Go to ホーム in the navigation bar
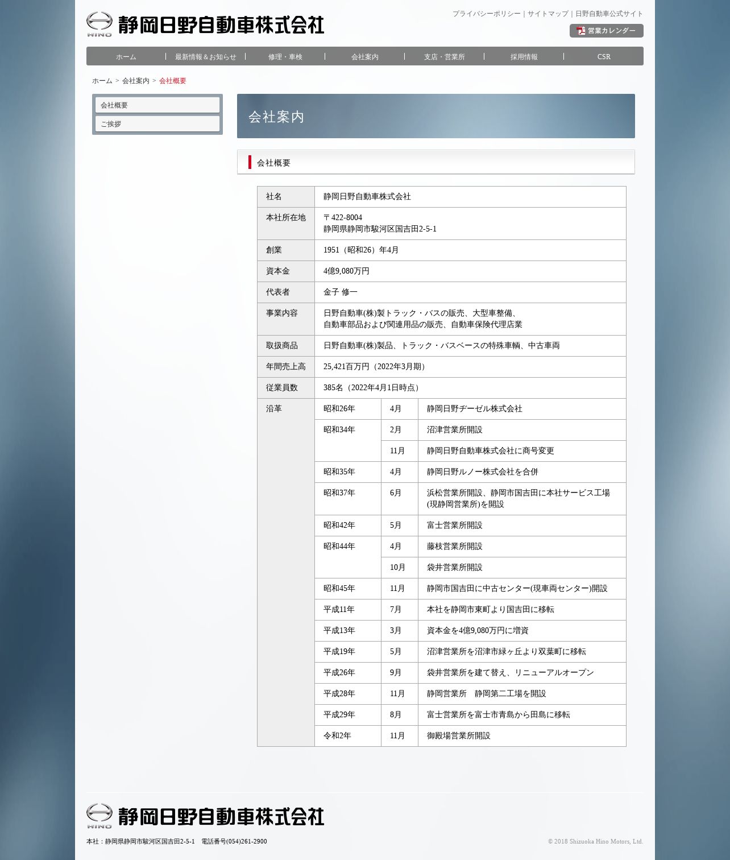Screen dimensions: 730x860 point(126,57)
